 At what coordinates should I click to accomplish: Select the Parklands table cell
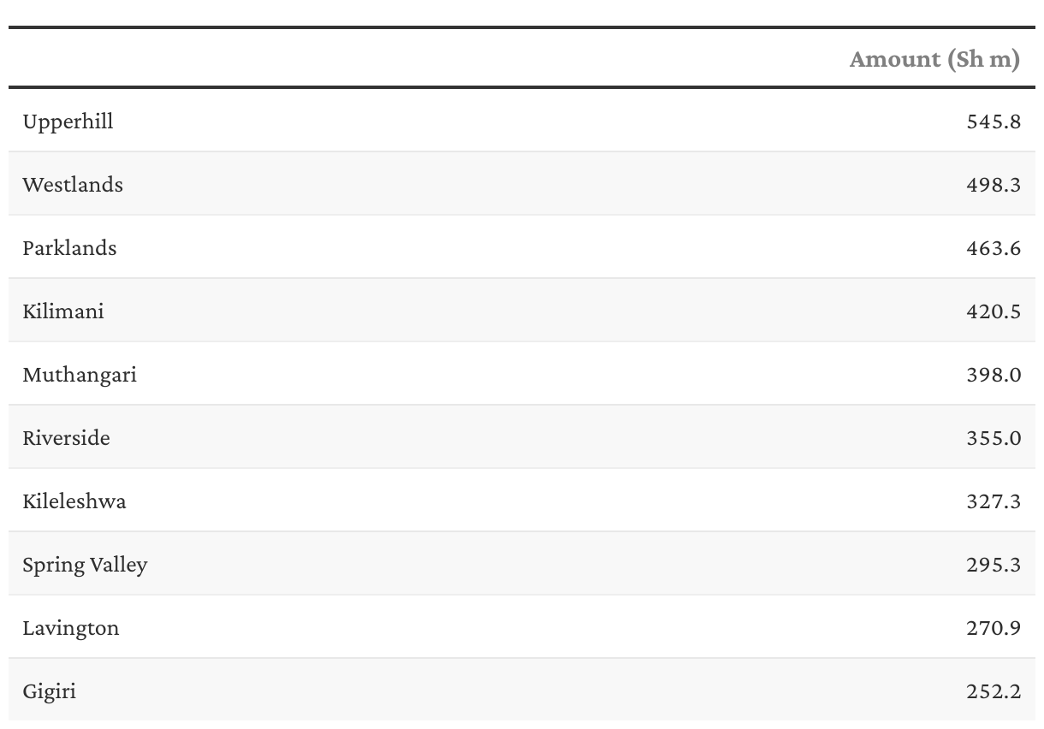tap(69, 248)
